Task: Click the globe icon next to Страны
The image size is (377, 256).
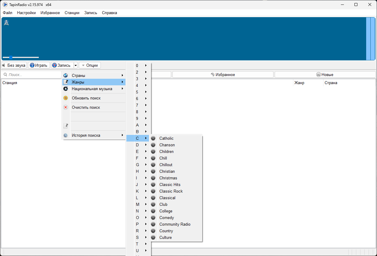Action: coord(66,75)
